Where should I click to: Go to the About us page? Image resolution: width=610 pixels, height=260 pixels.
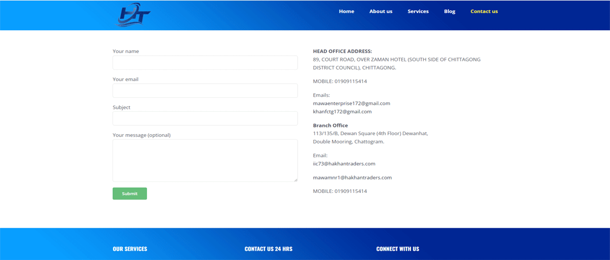tap(381, 11)
